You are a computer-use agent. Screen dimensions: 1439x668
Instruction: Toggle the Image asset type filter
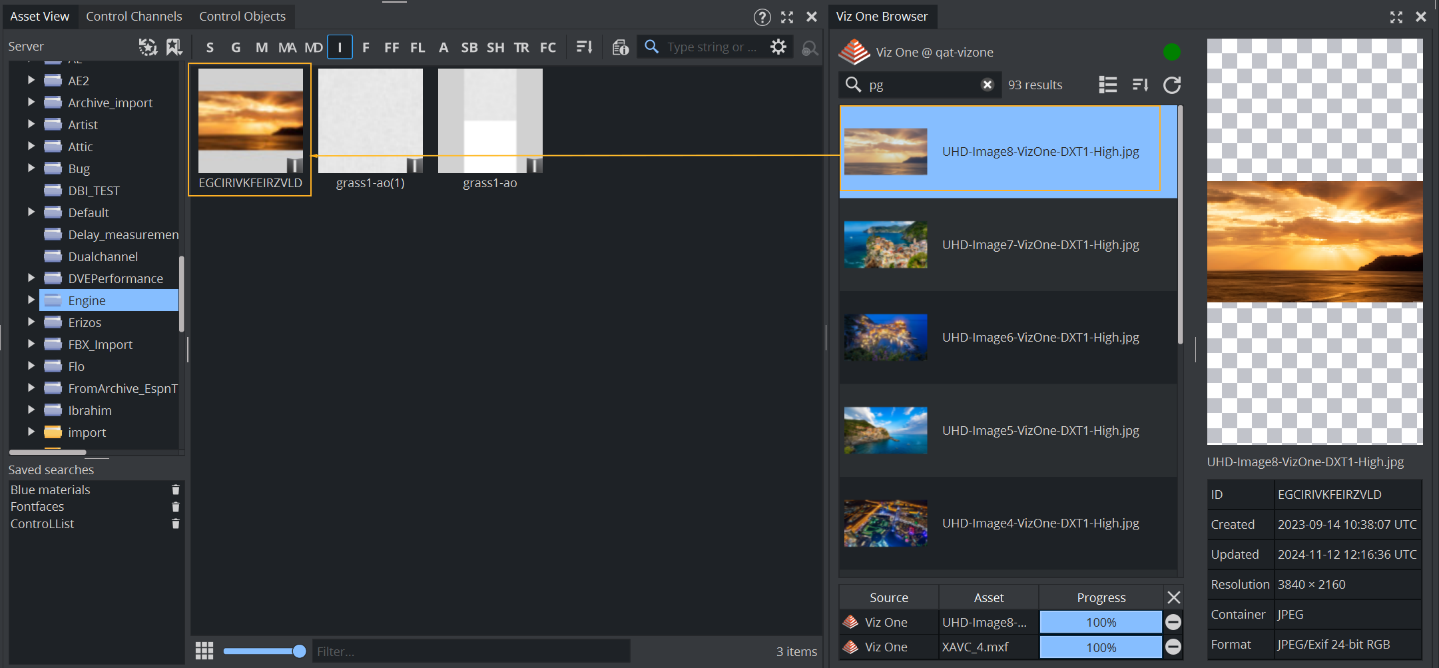click(x=340, y=47)
